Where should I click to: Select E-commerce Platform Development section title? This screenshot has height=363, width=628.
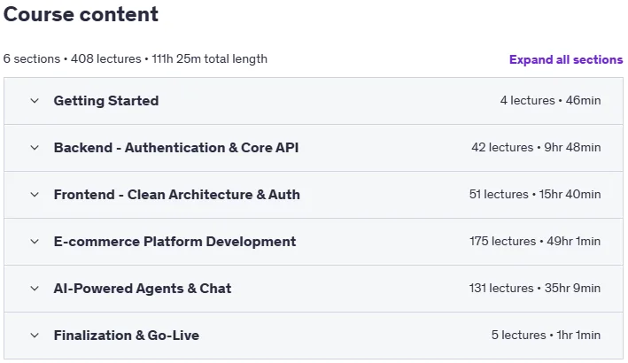(174, 242)
